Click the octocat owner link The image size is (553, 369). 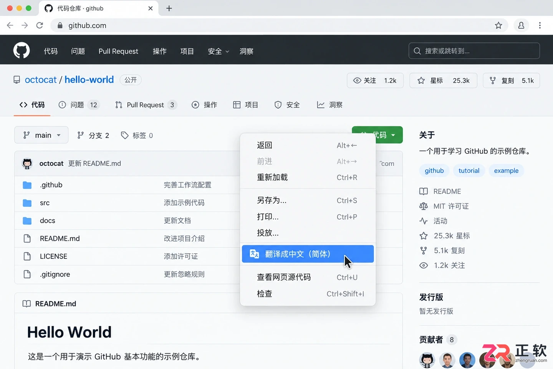point(41,80)
